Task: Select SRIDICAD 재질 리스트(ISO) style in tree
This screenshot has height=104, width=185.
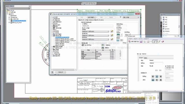Action: click(62, 42)
